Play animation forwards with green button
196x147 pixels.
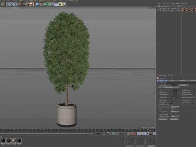click(114, 134)
